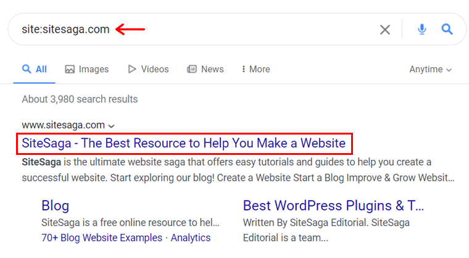Click the SiteSaga is a free online resource text

130,223
